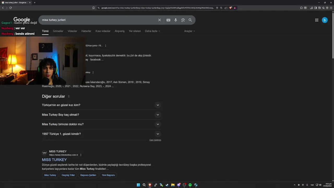Show hidden system tray icons
Image resolution: width=334 pixels, height=188 pixels.
295,185
